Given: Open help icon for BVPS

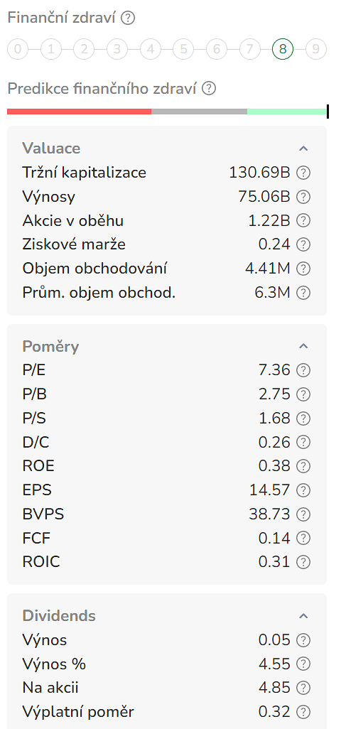Looking at the screenshot, I should [303, 514].
